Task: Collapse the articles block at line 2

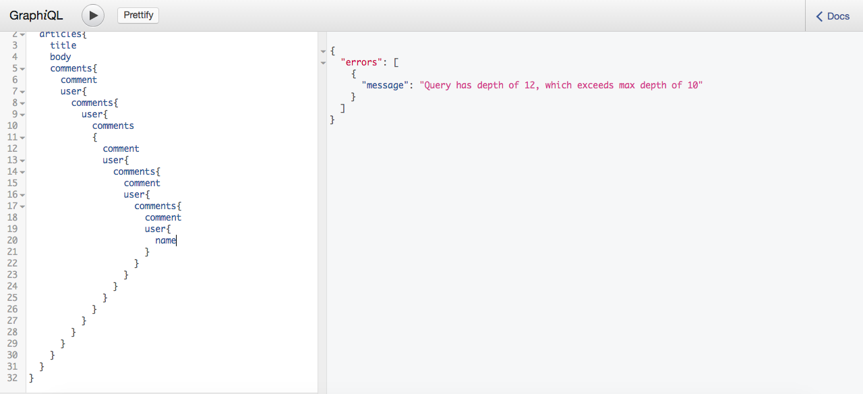Action: pos(22,34)
